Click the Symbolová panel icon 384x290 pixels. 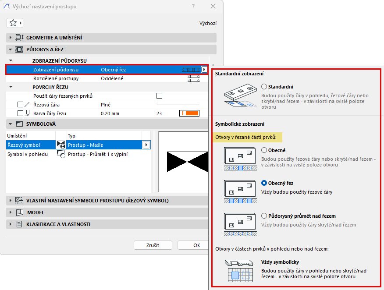pyautogui.click(x=19, y=124)
